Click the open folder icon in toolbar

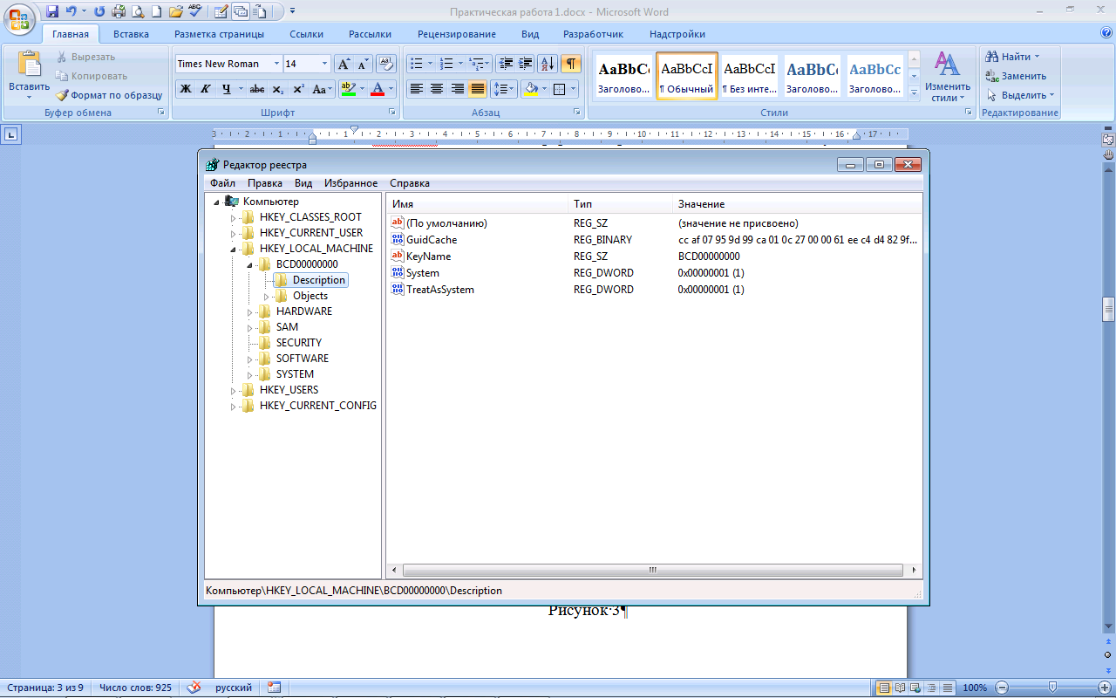click(x=175, y=11)
